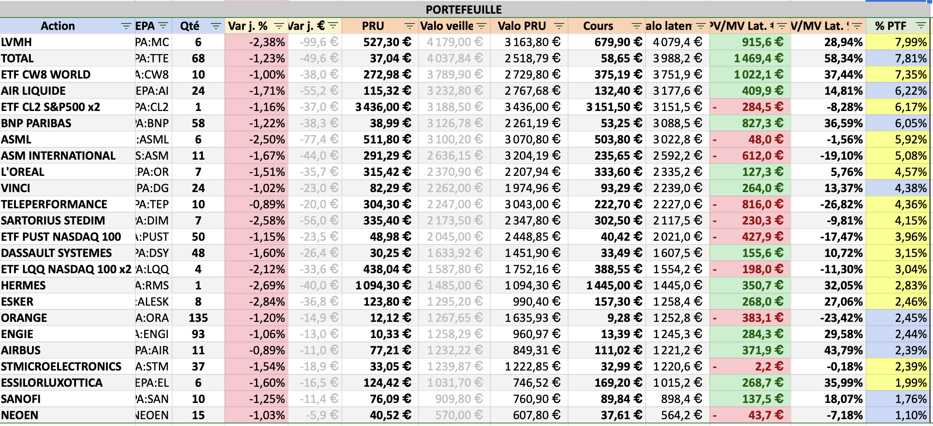Click the yellow 7,99% PTF cell

tap(898, 42)
